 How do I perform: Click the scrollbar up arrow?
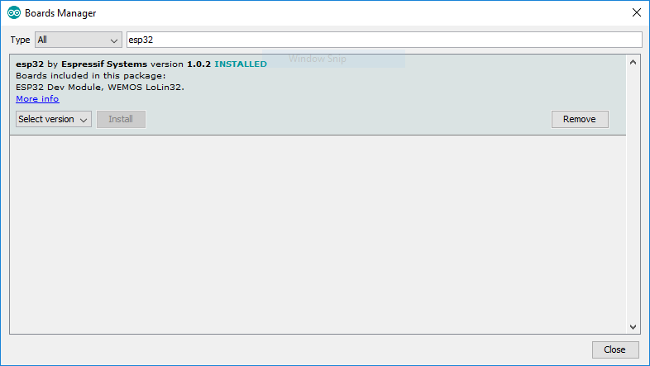(633, 62)
